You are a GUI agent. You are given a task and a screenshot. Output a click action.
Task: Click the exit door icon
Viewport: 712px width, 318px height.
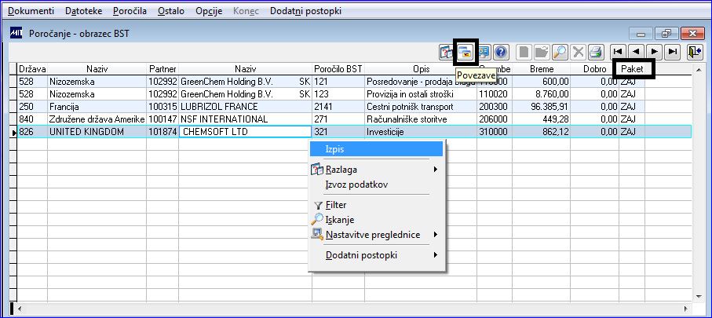tap(693, 53)
